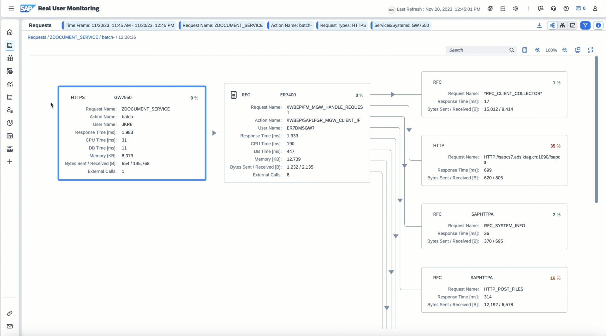The width and height of the screenshot is (606, 336).
Task: Open the ZDOCUMENT_SERVICE breadcrumb link
Action: click(x=74, y=37)
